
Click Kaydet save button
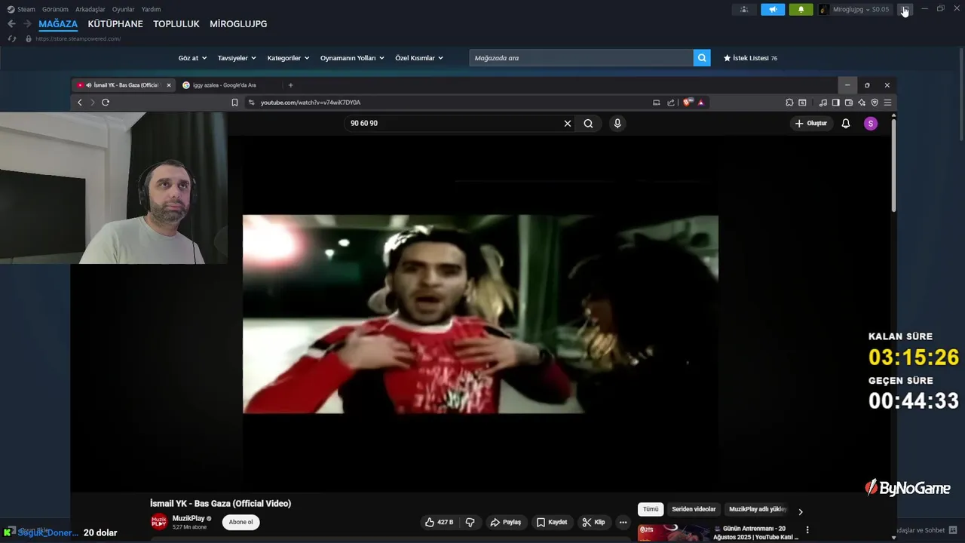551,522
